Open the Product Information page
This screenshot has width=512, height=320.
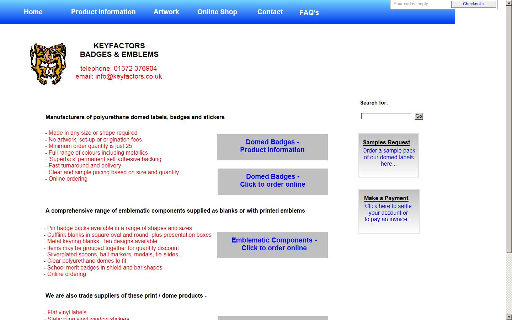click(103, 12)
